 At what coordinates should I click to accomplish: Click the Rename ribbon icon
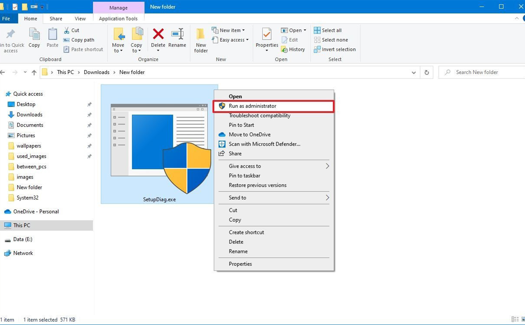[177, 34]
